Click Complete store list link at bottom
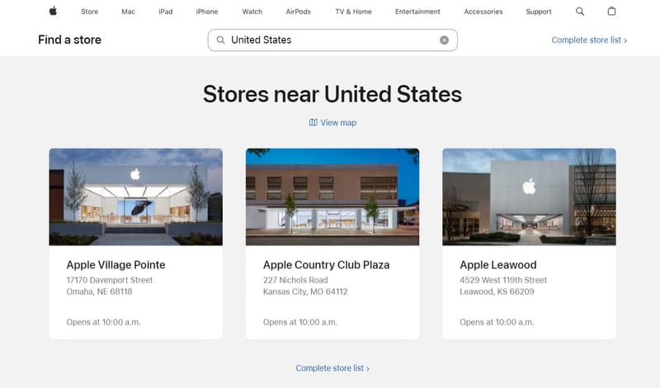660x388 pixels. coord(332,368)
